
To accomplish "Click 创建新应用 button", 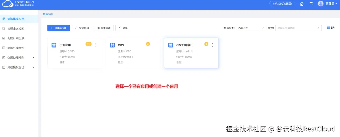I will pos(59,28).
